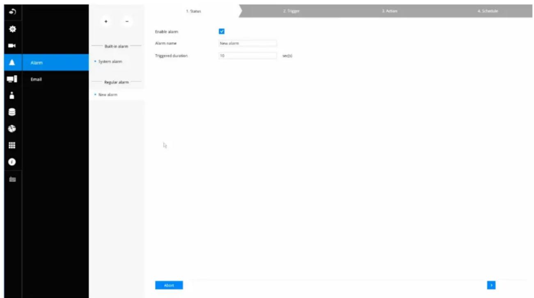Open the globe network icon
This screenshot has height=298, width=534.
click(x=12, y=128)
